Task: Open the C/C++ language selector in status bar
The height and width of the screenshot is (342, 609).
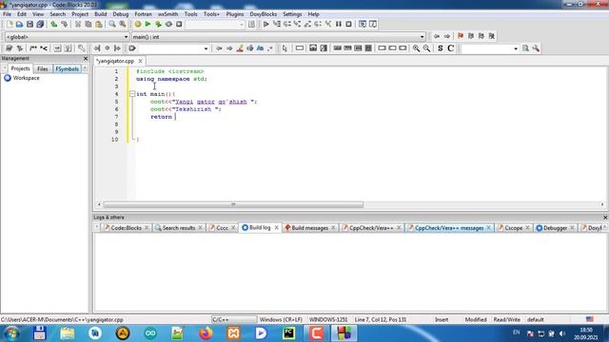Action: click(234, 319)
